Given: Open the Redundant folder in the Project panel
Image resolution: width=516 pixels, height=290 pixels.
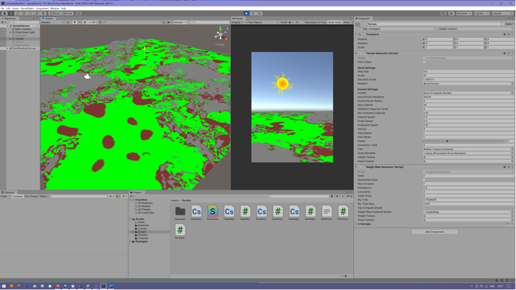Looking at the screenshot, I should [x=180, y=212].
